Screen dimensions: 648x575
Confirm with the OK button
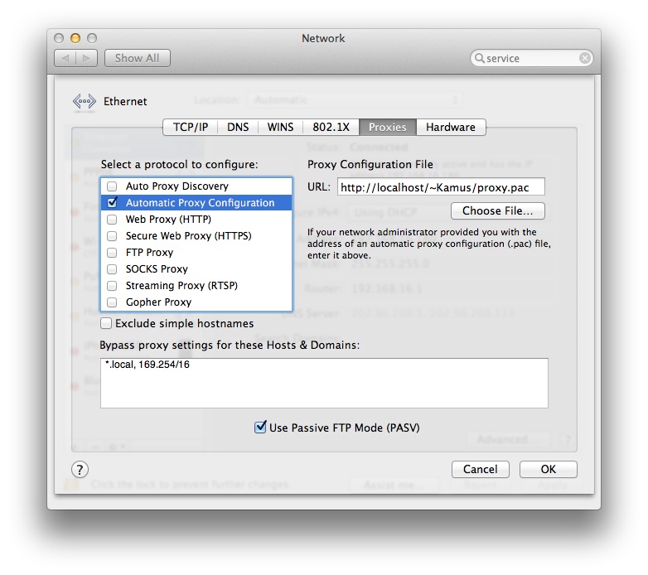(548, 469)
